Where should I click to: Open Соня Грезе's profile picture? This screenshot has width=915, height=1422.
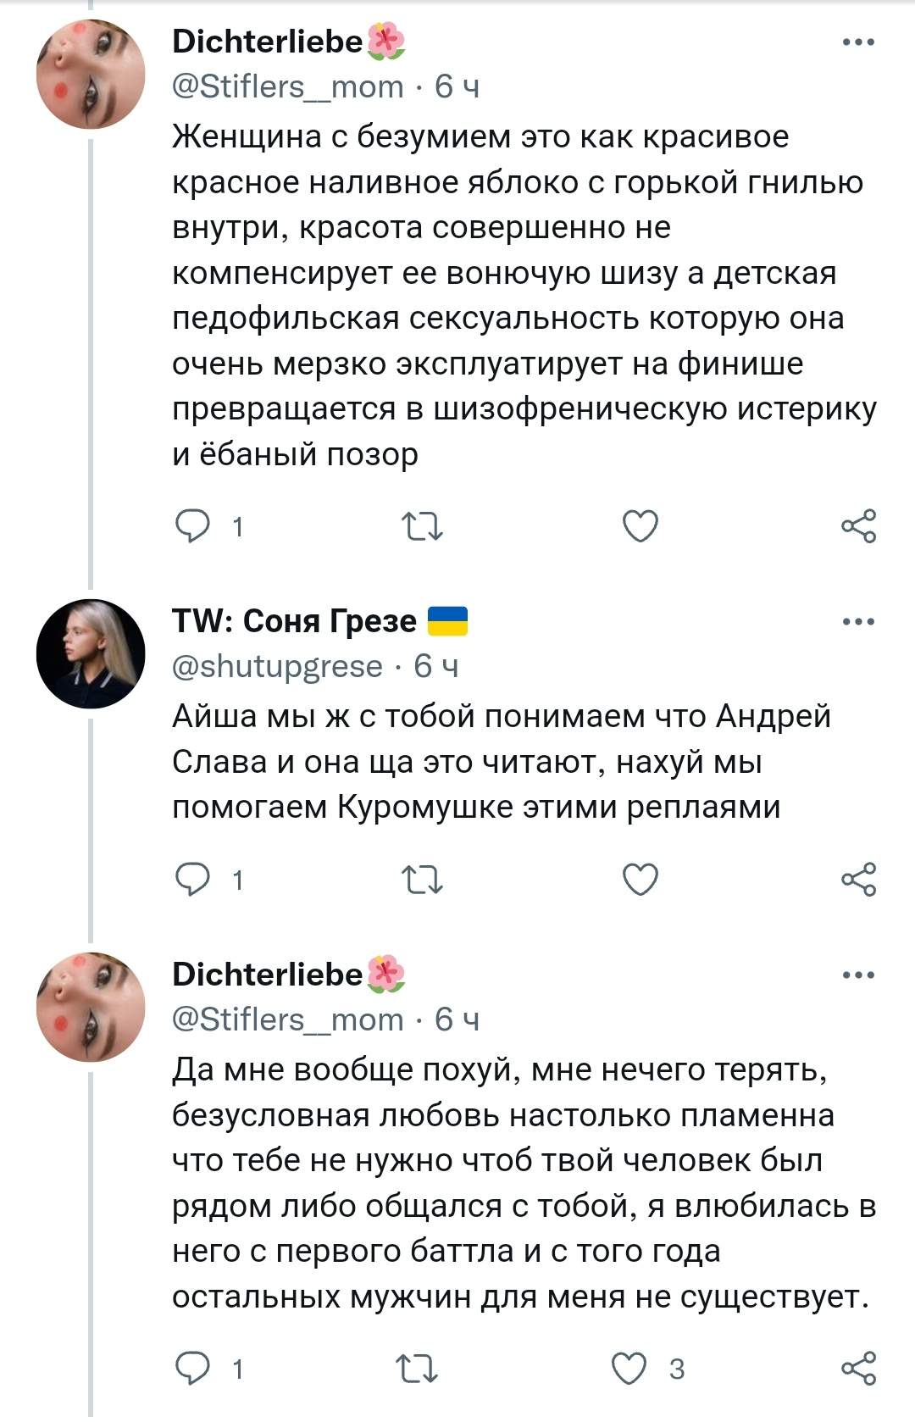click(91, 653)
